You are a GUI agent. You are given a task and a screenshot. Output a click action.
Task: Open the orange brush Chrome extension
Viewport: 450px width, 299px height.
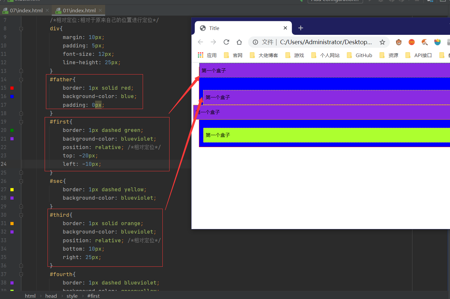coord(424,42)
